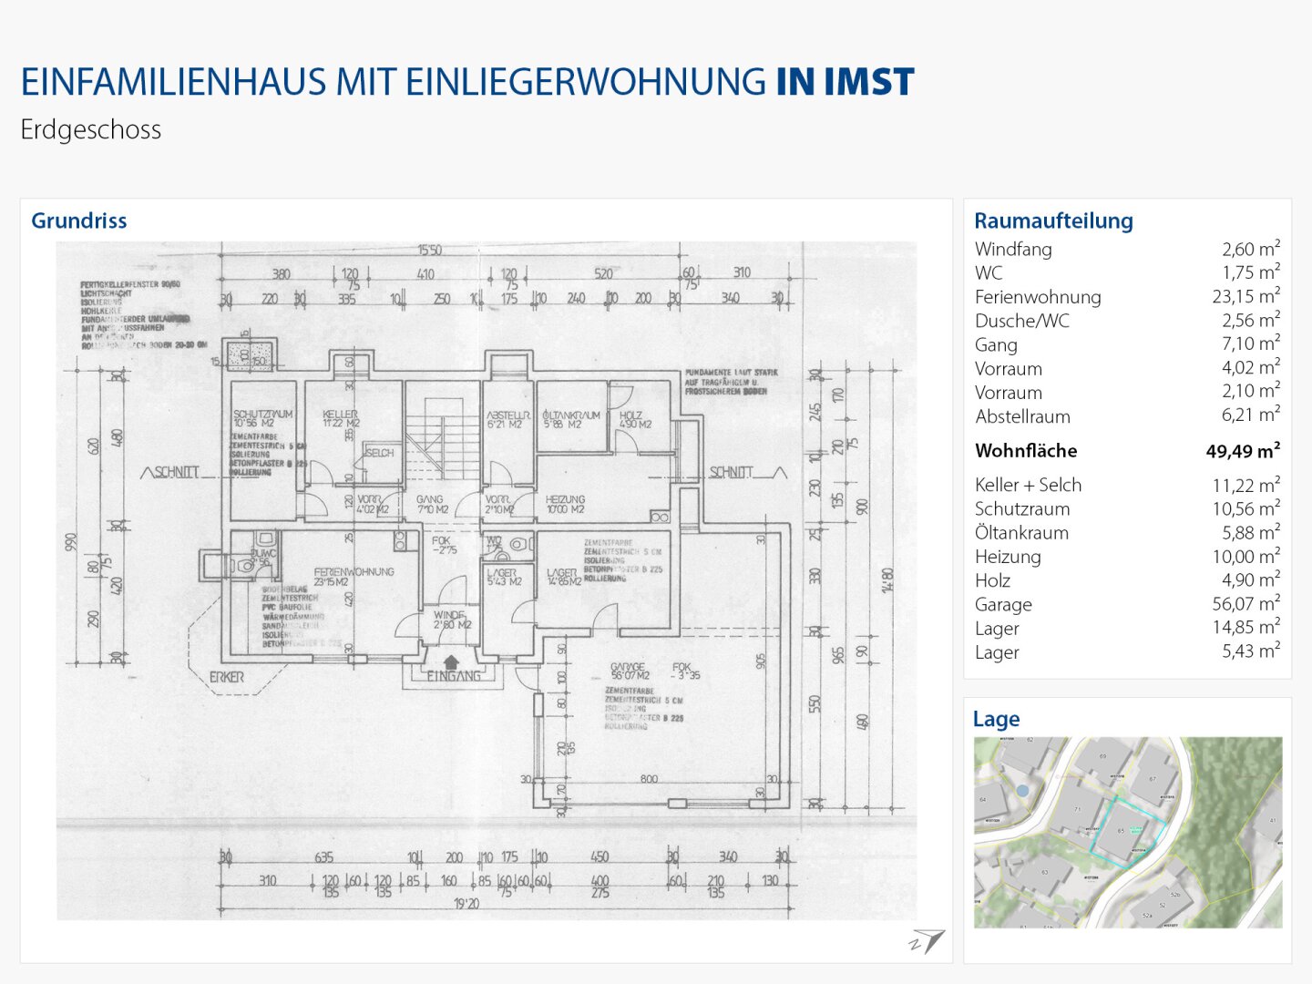The height and width of the screenshot is (984, 1312).
Task: Click the '19'20' bottom dimension on plan
Action: pyautogui.click(x=466, y=904)
